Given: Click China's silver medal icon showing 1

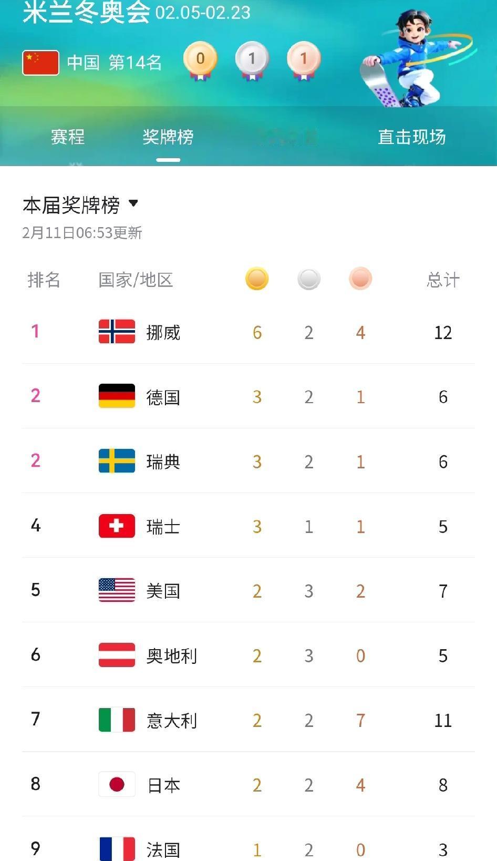Looking at the screenshot, I should tap(252, 61).
